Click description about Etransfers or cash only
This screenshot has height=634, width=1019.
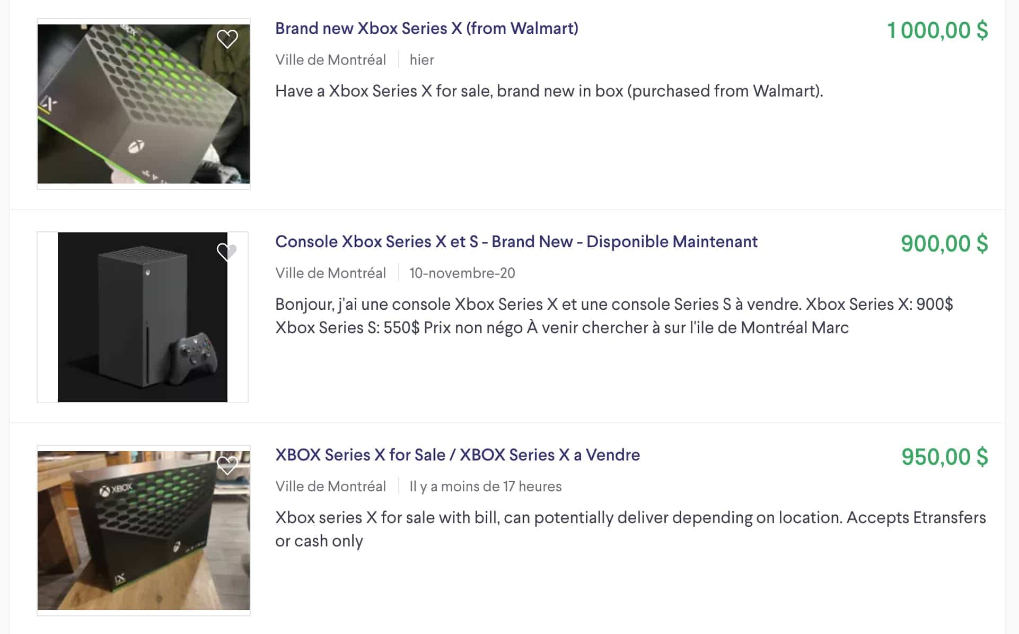630,529
